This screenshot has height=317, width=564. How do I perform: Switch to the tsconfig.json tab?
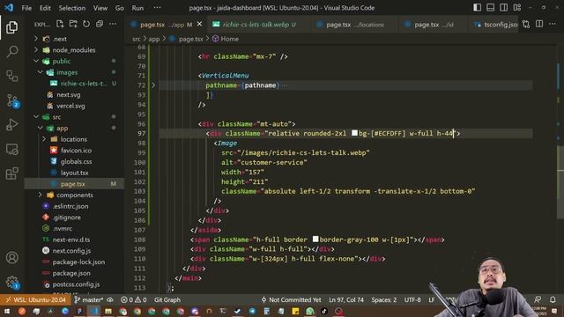pyautogui.click(x=496, y=25)
